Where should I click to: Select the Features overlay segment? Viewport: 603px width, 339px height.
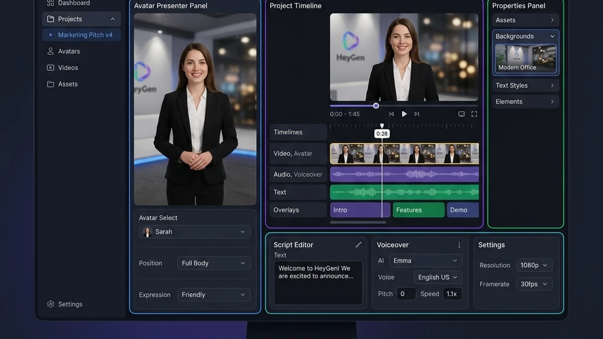tap(419, 210)
